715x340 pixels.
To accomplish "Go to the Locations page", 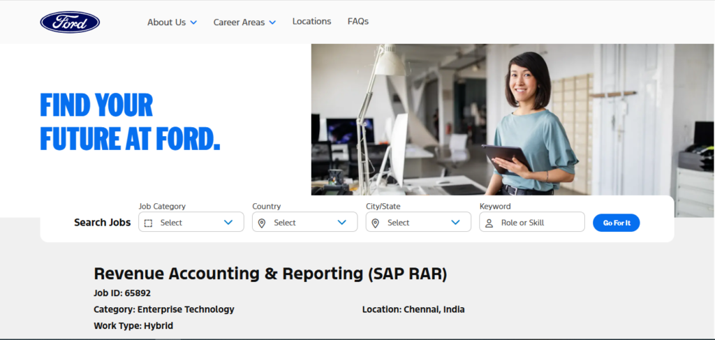I will (312, 22).
